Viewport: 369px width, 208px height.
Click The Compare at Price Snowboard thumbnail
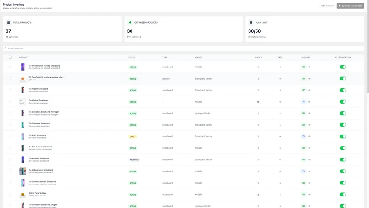[x=23, y=183]
